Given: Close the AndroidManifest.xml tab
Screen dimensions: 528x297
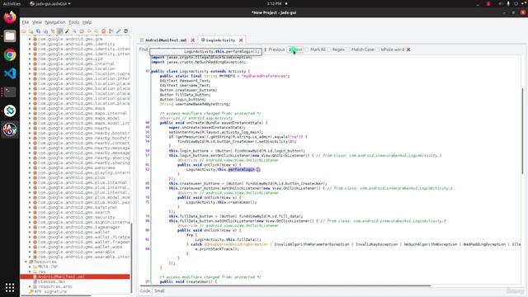Looking at the screenshot, I should point(193,40).
